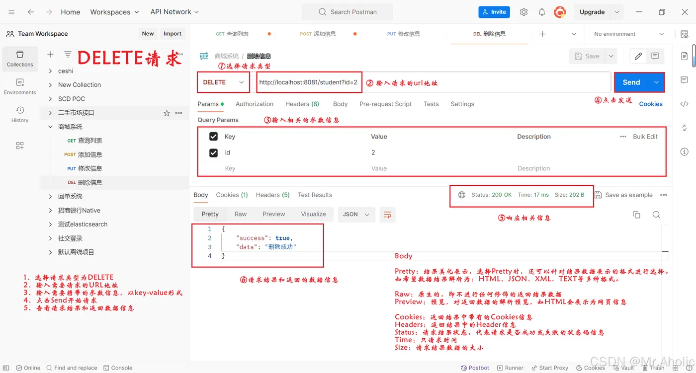Open a new request tab with plus
The height and width of the screenshot is (373, 696).
pos(542,34)
